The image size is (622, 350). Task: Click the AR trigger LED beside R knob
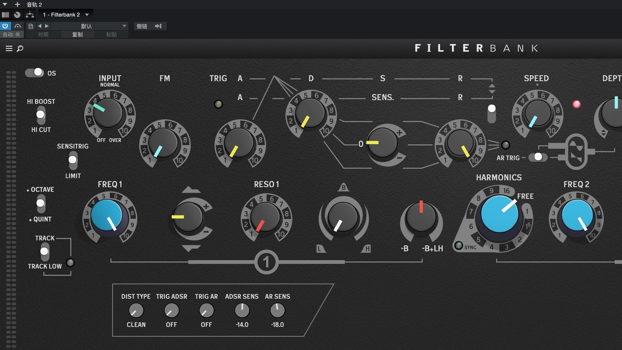[505, 145]
